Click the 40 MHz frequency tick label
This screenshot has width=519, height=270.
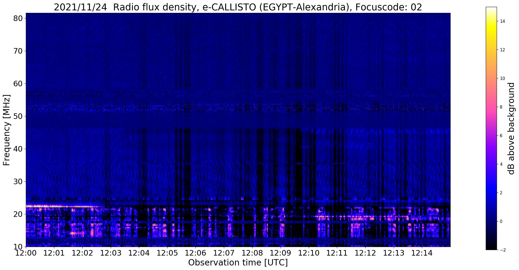coord(19,149)
